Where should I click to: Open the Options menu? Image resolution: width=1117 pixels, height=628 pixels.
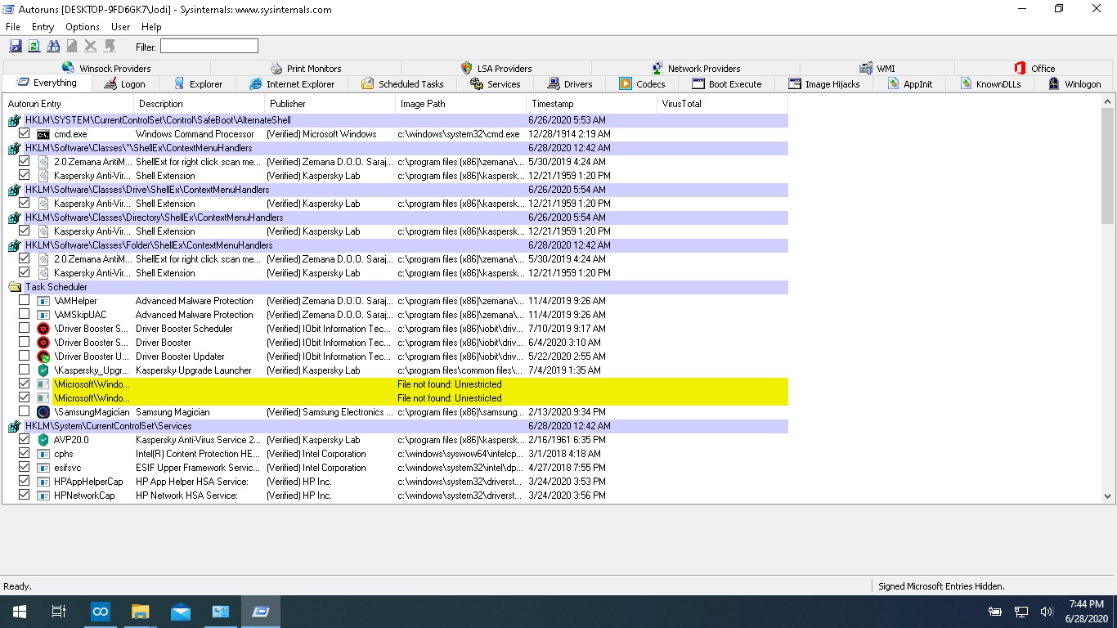pos(83,27)
